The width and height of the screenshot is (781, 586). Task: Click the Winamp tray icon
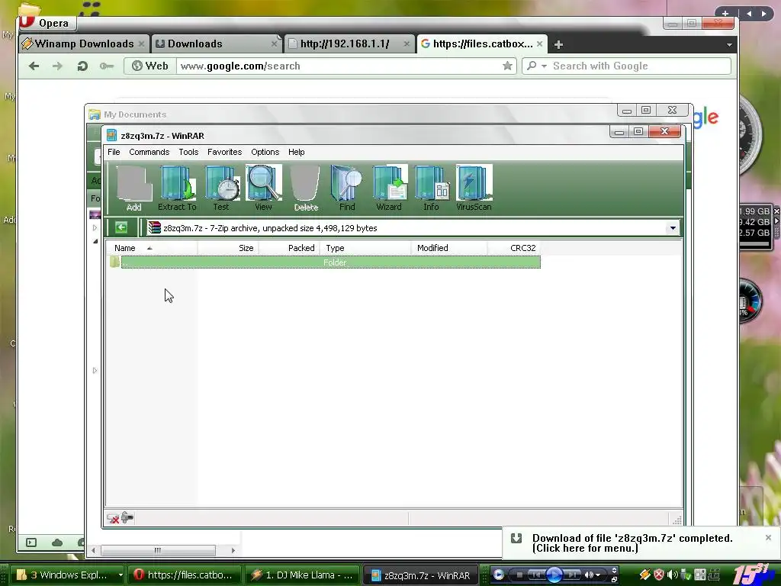[645, 575]
